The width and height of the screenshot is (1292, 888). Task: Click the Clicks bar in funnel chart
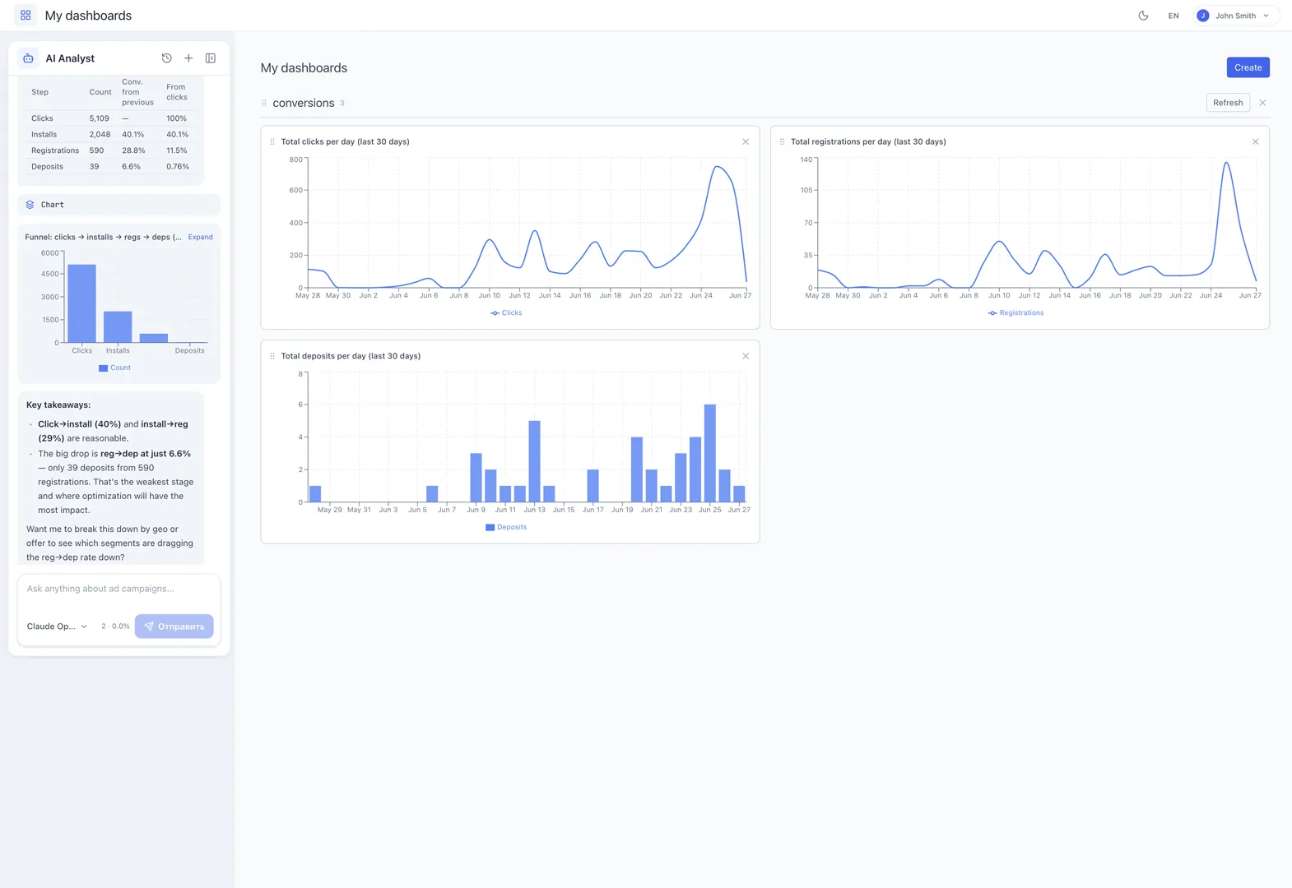(81, 303)
